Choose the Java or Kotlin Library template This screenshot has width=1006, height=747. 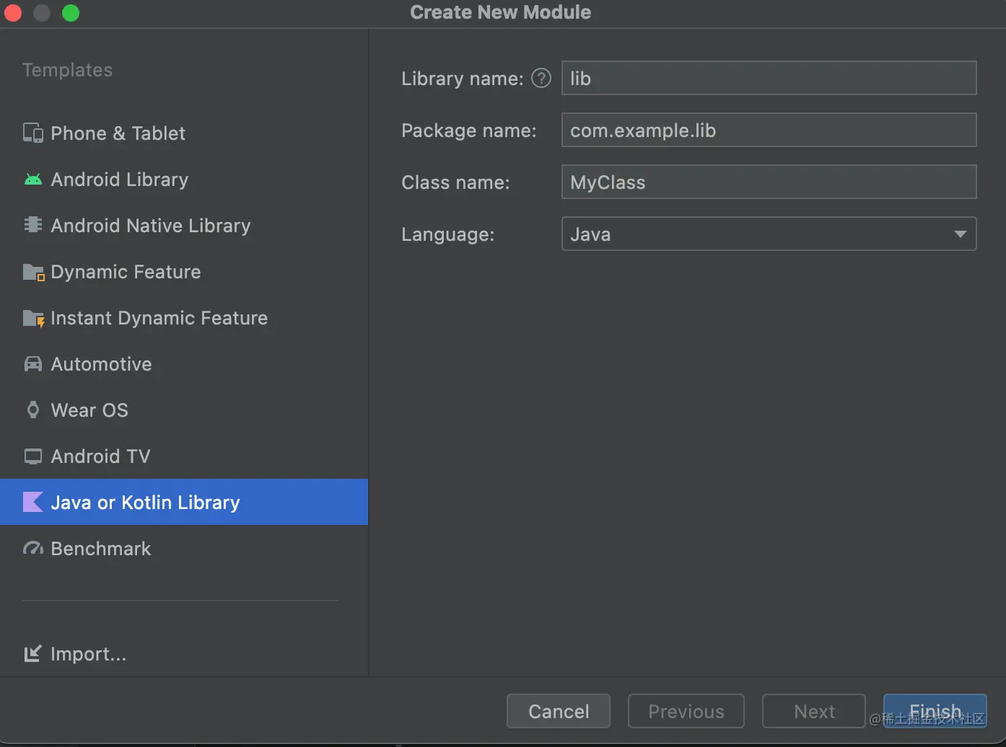(145, 503)
